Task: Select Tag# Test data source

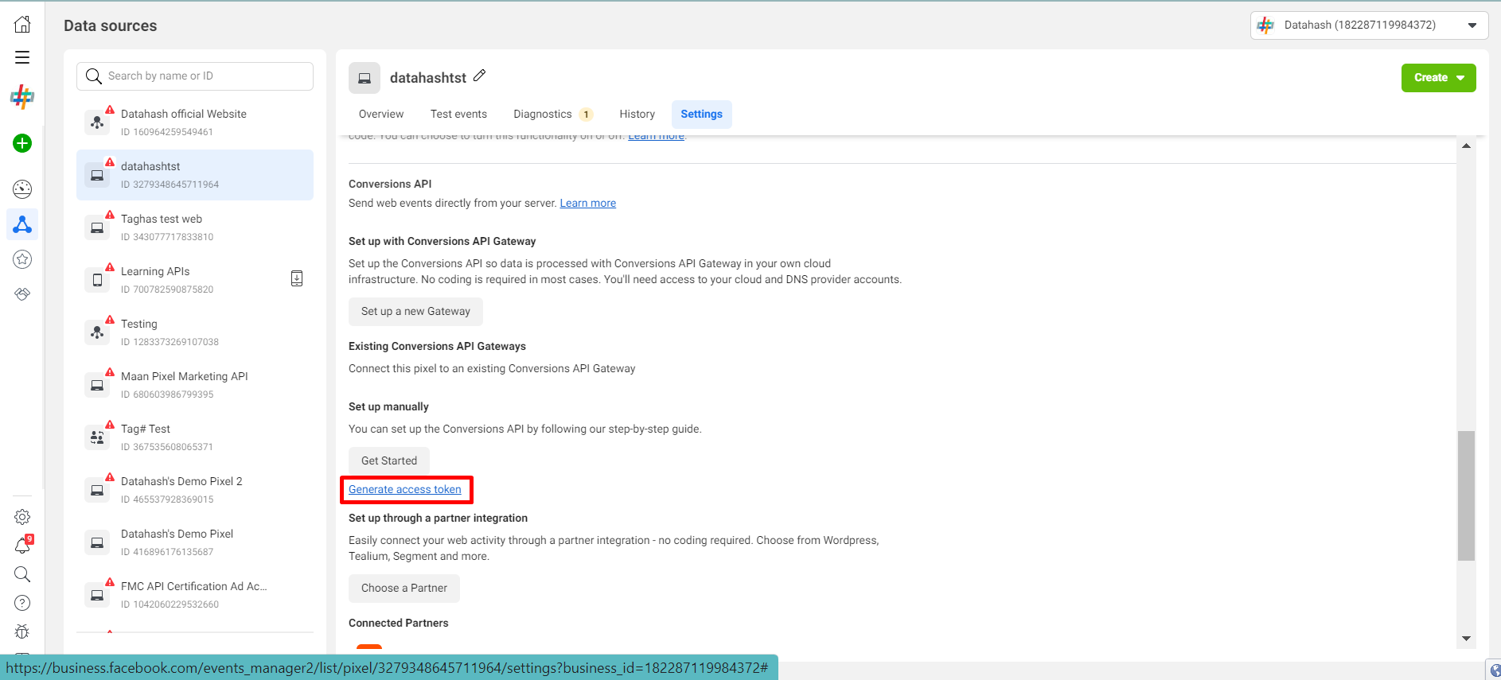Action: point(195,437)
